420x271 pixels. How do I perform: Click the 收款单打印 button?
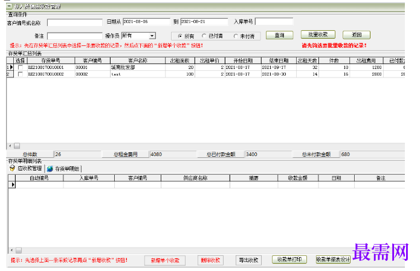(289, 260)
